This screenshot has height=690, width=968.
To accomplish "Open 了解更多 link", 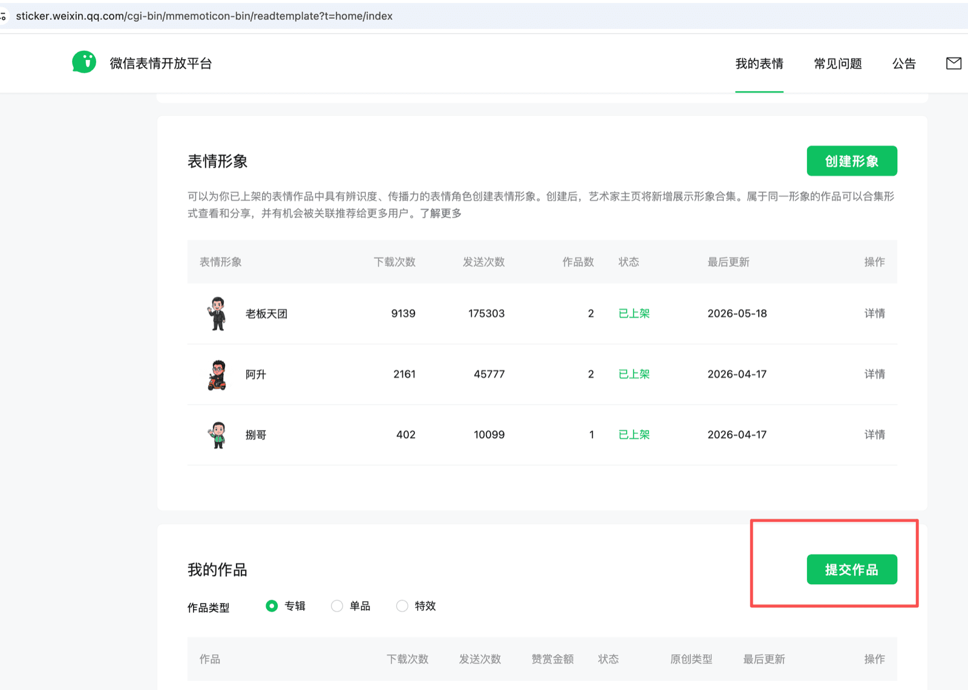I will pos(440,213).
